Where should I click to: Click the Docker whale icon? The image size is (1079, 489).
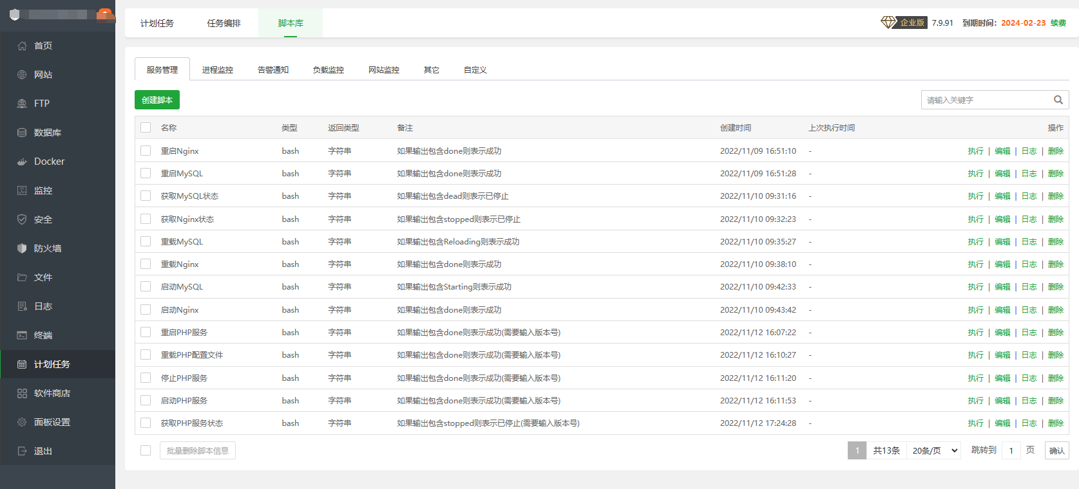[x=22, y=161]
